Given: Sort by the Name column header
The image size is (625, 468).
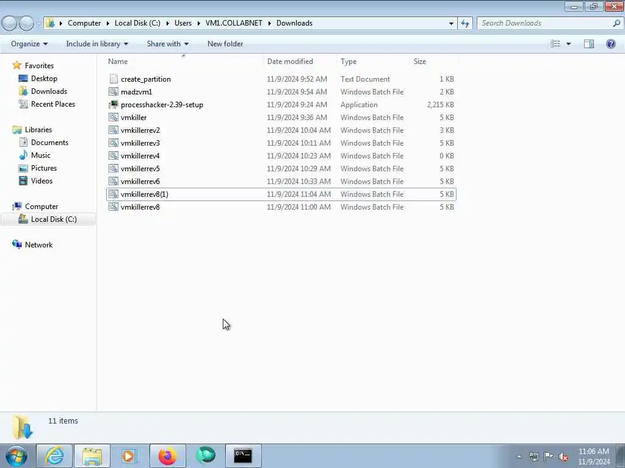Looking at the screenshot, I should [x=118, y=62].
